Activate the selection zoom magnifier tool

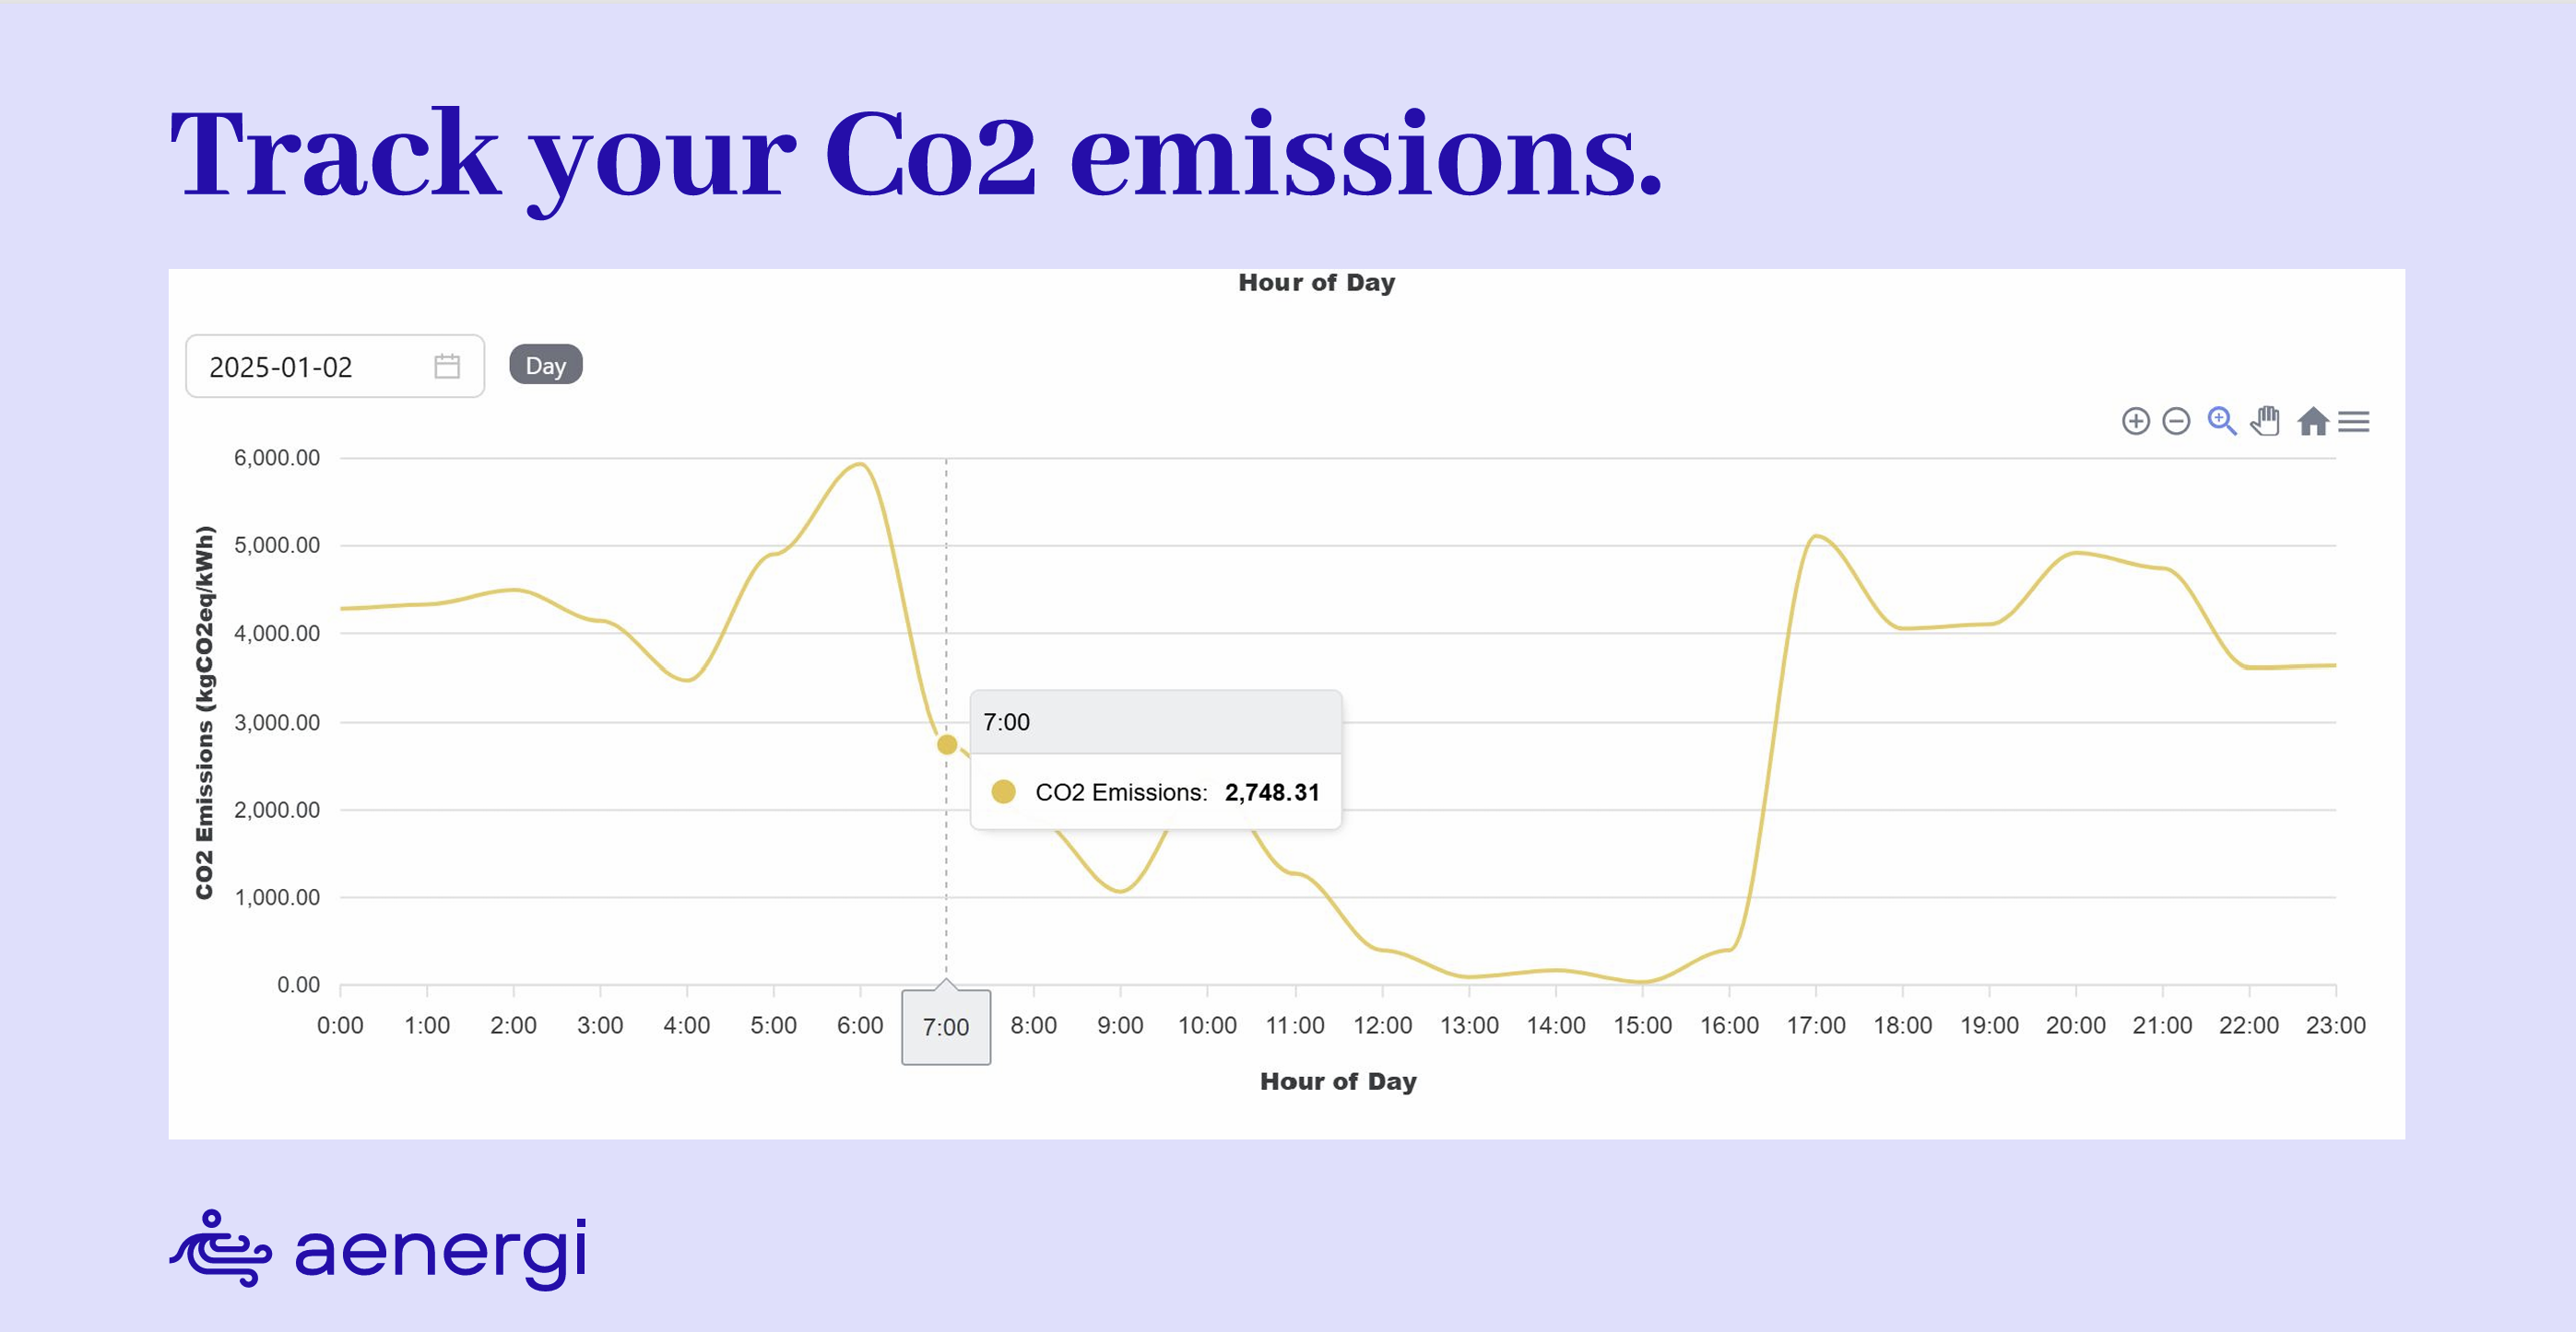click(2221, 421)
